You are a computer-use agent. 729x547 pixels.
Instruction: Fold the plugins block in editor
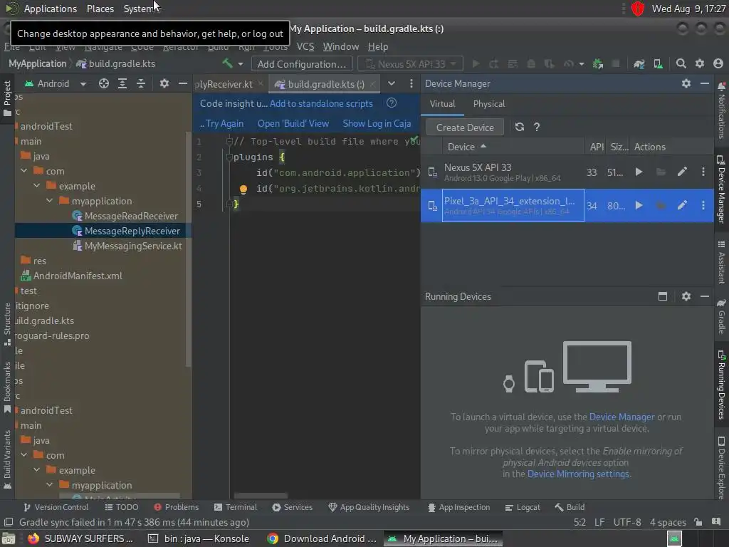click(x=229, y=157)
